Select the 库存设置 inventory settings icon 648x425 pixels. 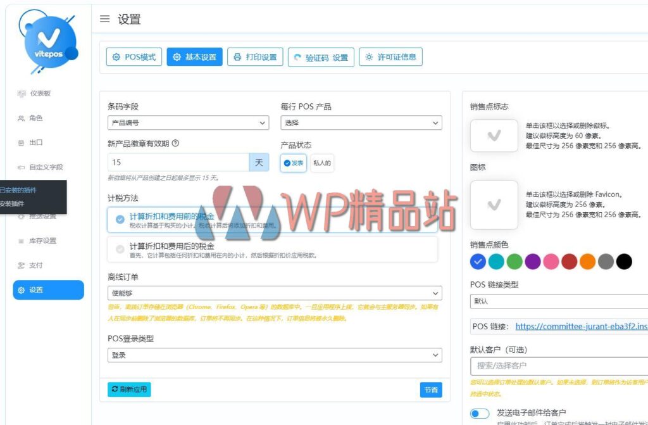point(21,240)
